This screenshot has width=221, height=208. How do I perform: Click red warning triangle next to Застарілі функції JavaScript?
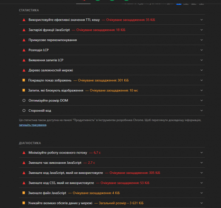(24, 30)
